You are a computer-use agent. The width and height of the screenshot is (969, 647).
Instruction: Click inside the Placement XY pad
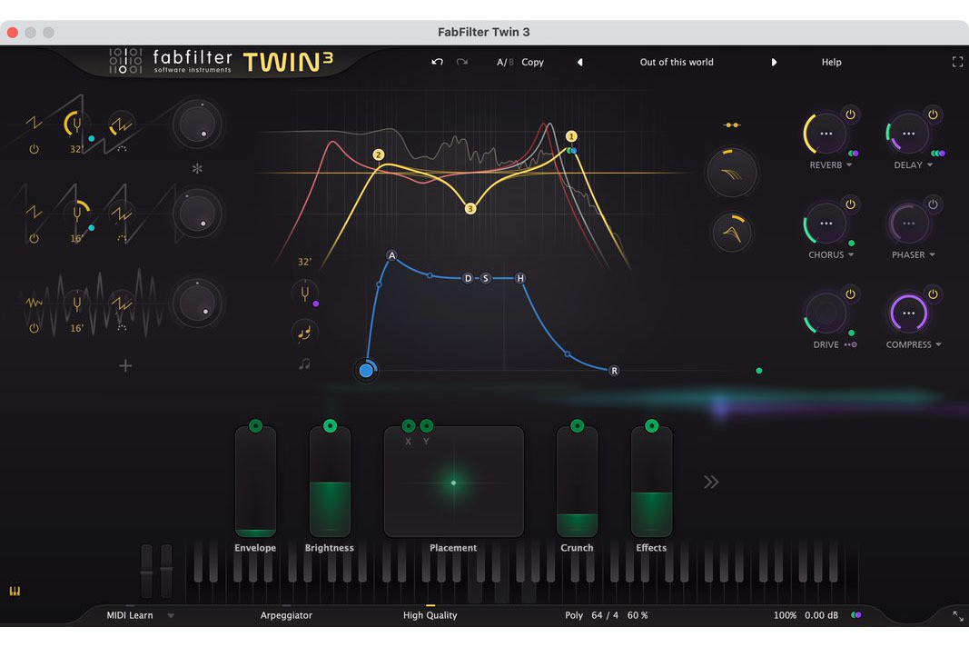pyautogui.click(x=453, y=482)
